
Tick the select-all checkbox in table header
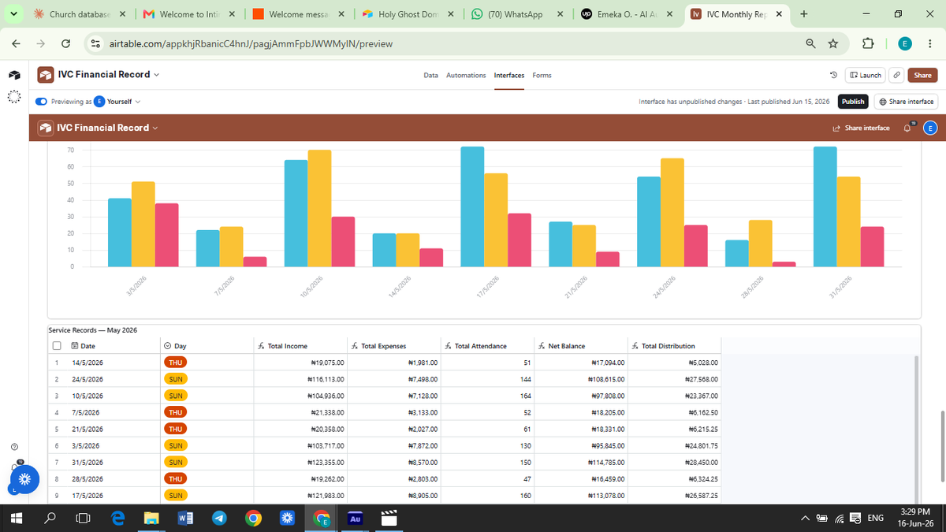pos(57,345)
